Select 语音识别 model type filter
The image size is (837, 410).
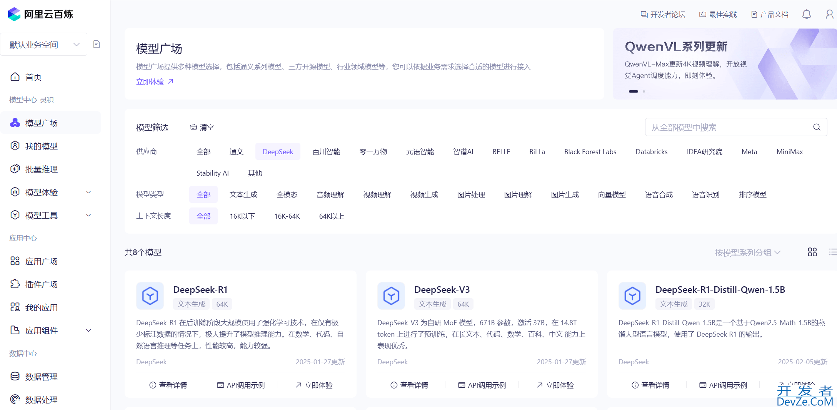click(x=706, y=195)
